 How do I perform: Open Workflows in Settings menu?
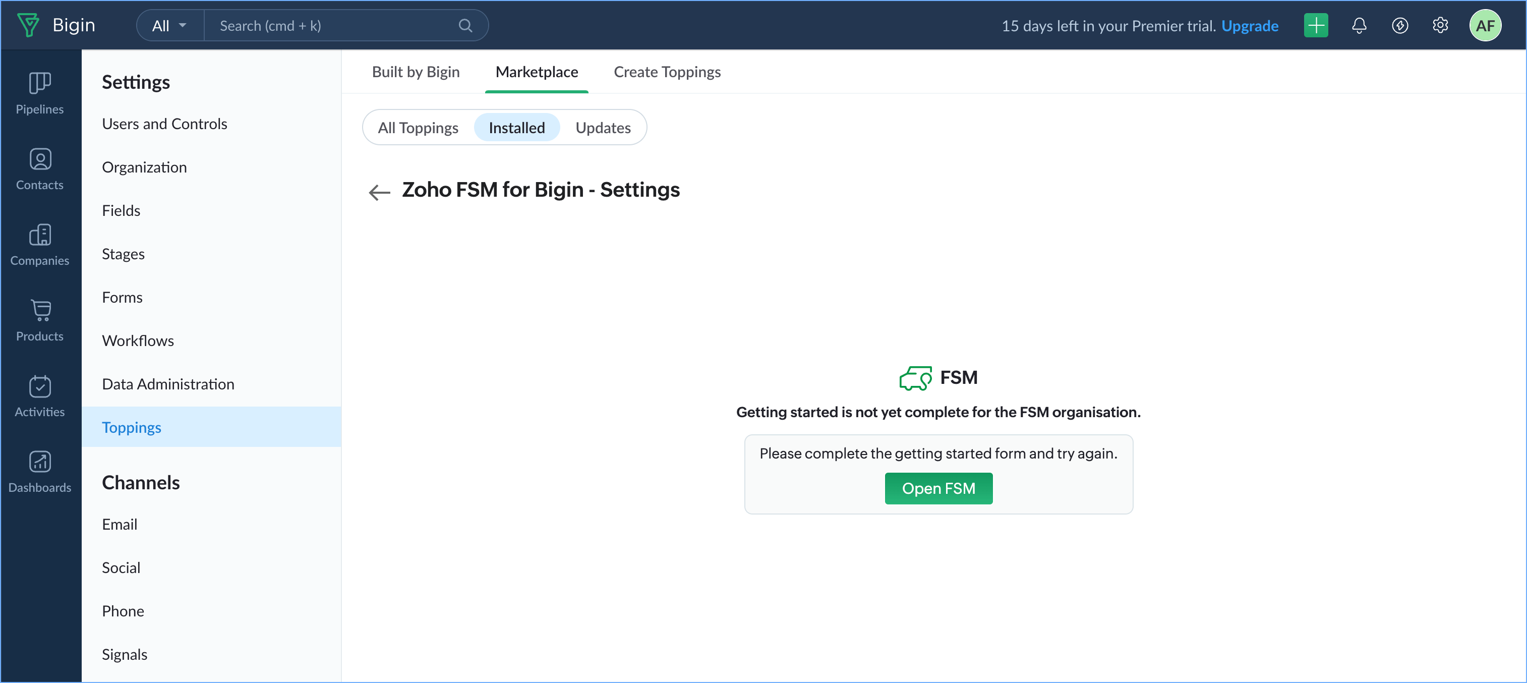(x=138, y=340)
